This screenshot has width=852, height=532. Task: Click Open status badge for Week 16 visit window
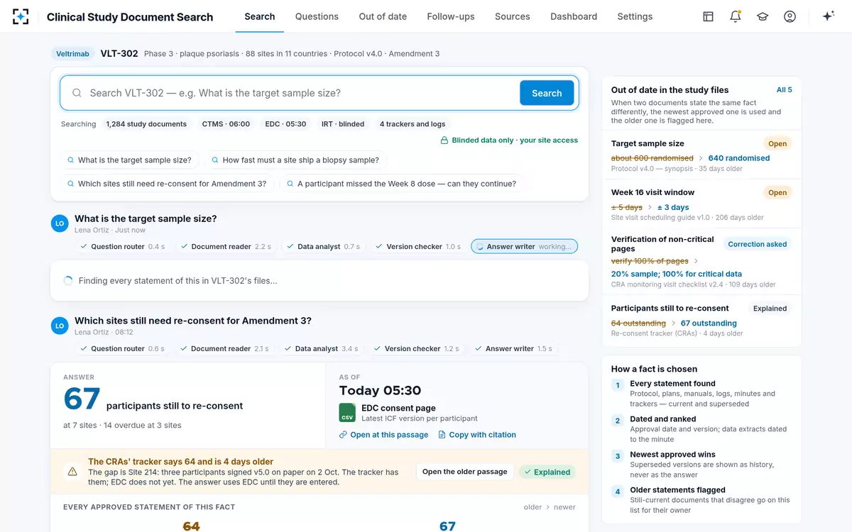(x=777, y=192)
